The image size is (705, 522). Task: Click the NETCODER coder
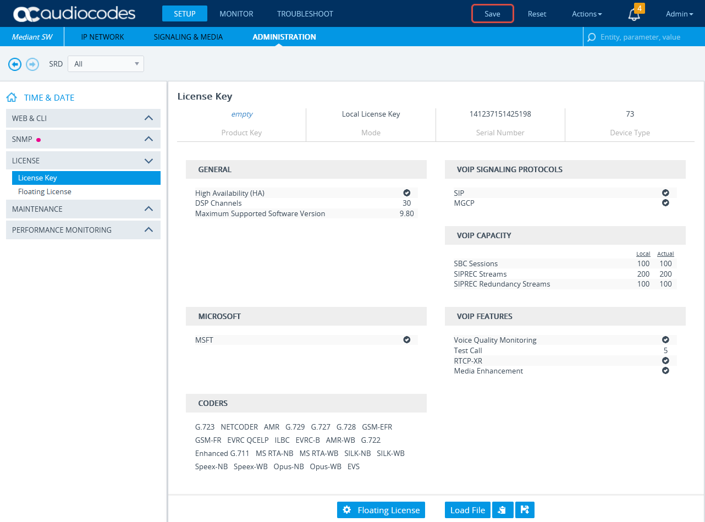[x=239, y=427]
